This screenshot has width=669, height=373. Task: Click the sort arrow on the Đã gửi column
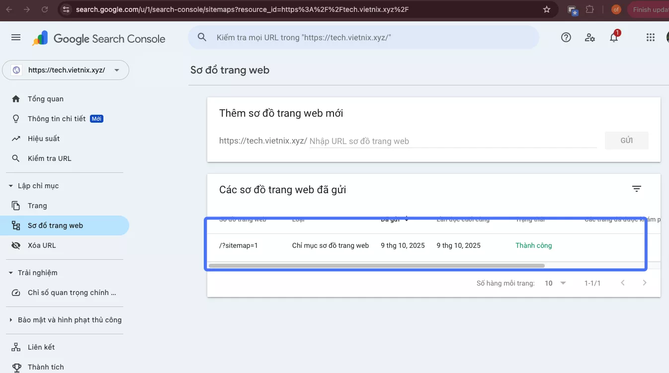[407, 219]
